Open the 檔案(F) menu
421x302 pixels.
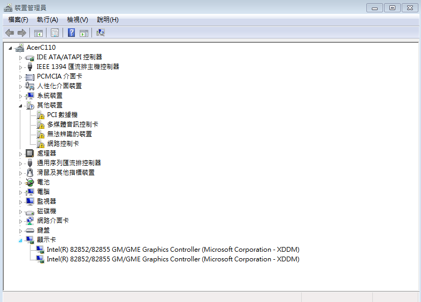18,20
